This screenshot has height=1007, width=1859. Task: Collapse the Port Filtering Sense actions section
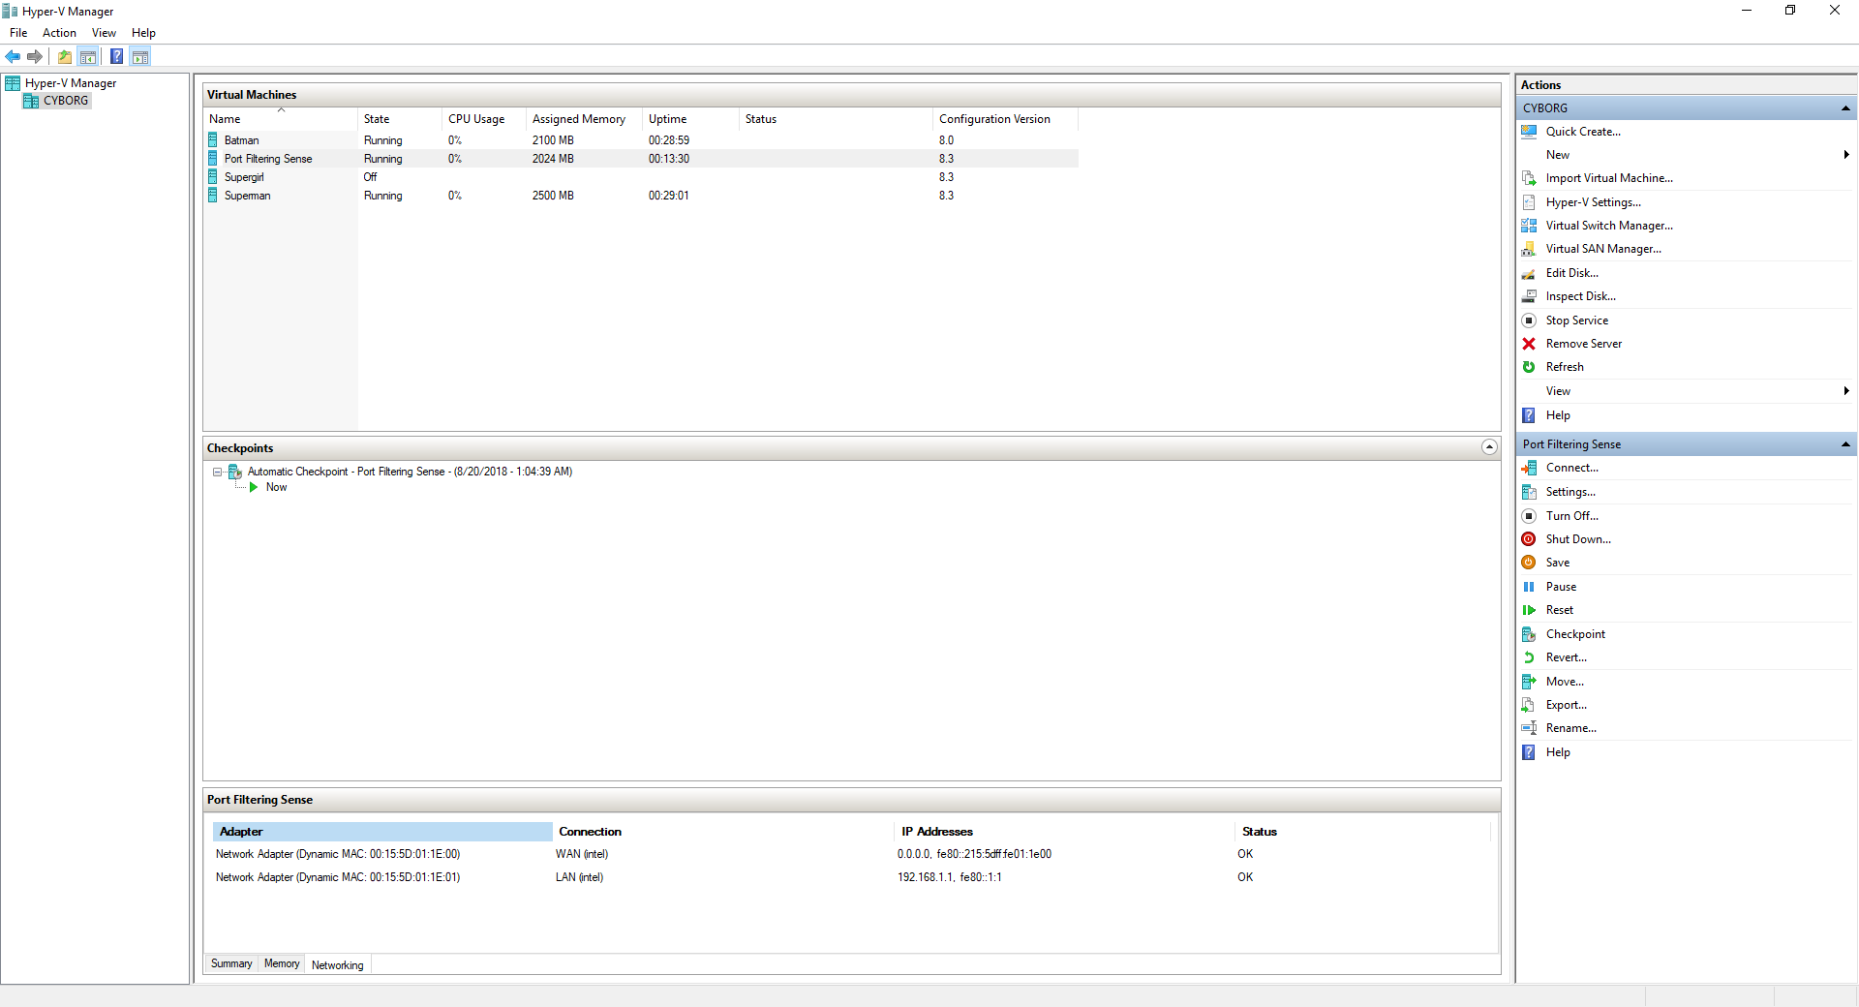(1844, 444)
